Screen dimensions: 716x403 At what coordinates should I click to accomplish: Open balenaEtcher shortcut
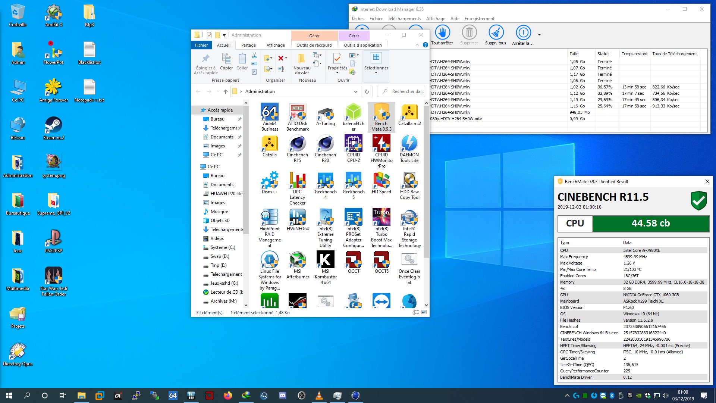point(354,117)
